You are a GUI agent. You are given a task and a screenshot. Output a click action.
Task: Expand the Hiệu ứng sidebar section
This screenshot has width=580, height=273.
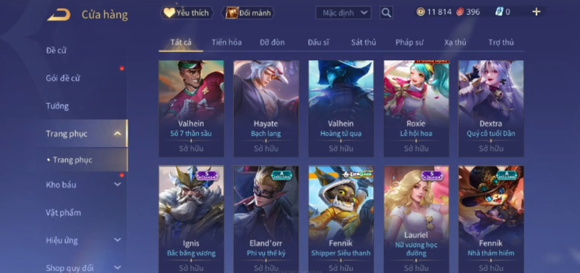tap(117, 240)
